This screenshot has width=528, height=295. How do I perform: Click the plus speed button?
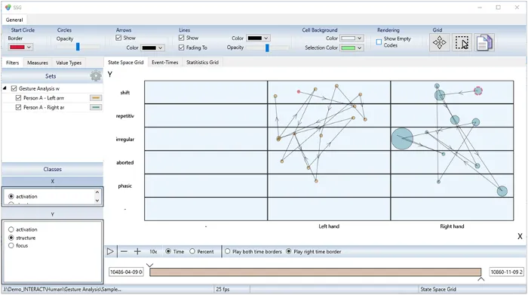click(137, 251)
